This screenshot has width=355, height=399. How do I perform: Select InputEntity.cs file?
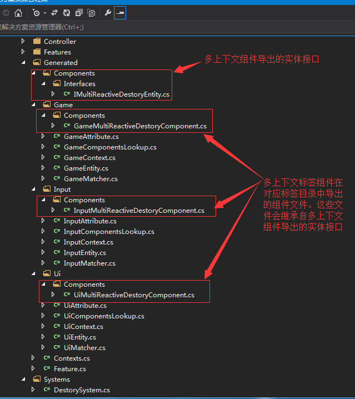pyautogui.click(x=85, y=253)
